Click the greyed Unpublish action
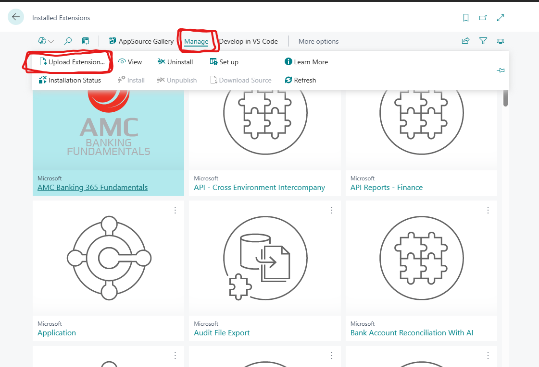Image resolution: width=539 pixels, height=367 pixels. [x=176, y=80]
